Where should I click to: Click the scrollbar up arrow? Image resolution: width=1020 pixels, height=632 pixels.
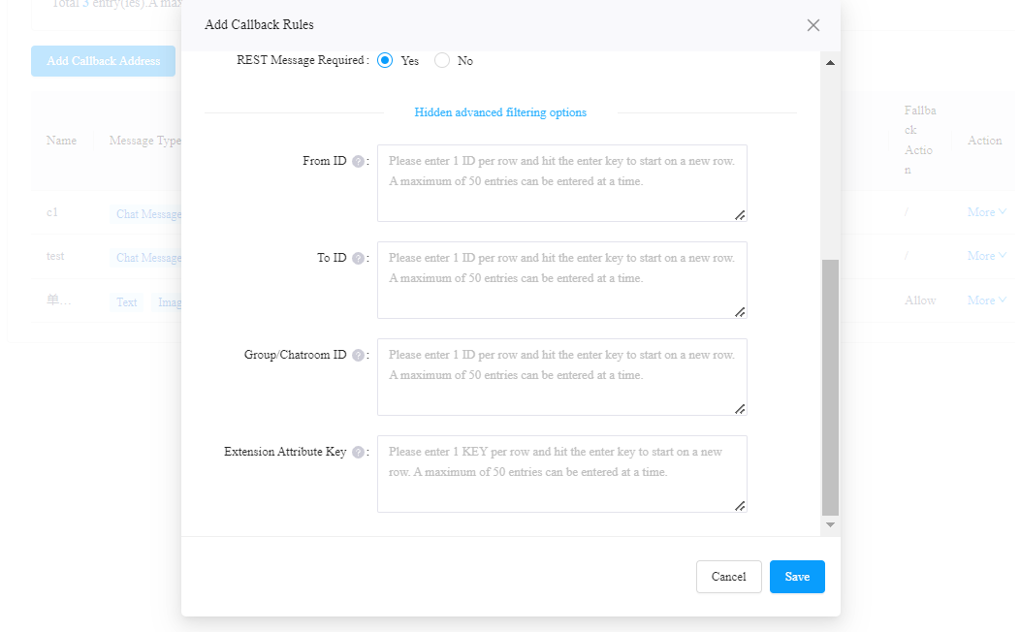click(830, 62)
